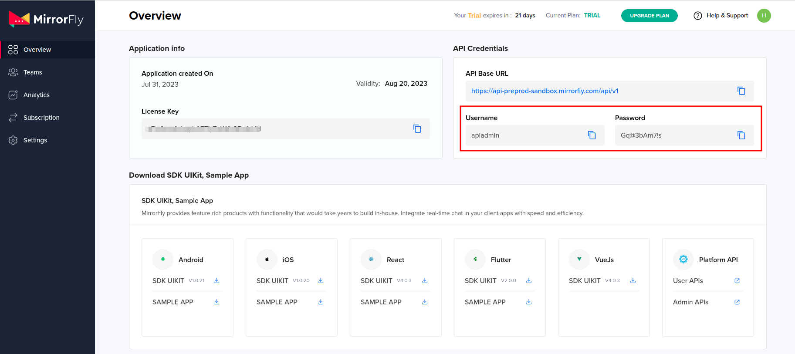The height and width of the screenshot is (354, 795).
Task: Click the Flutter platform icon
Action: (475, 260)
